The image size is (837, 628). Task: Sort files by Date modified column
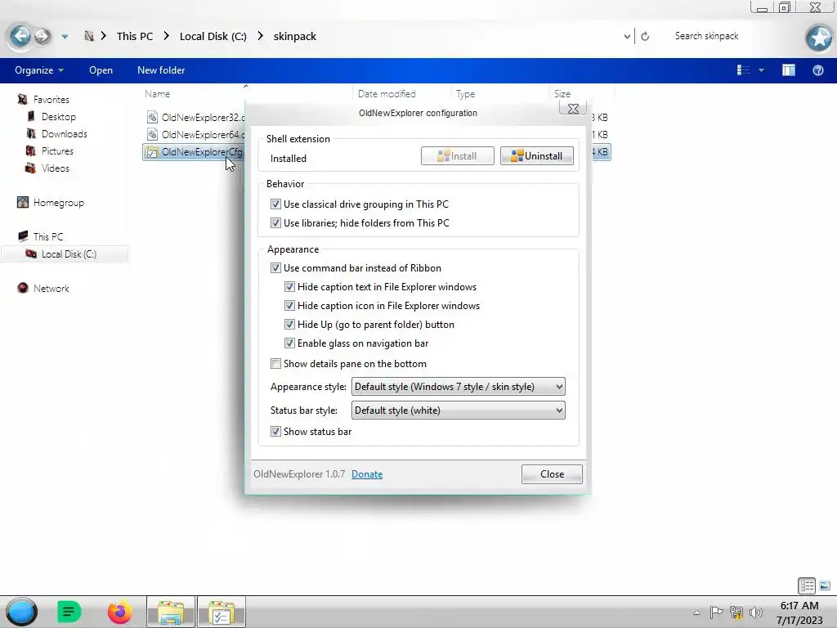coord(387,94)
